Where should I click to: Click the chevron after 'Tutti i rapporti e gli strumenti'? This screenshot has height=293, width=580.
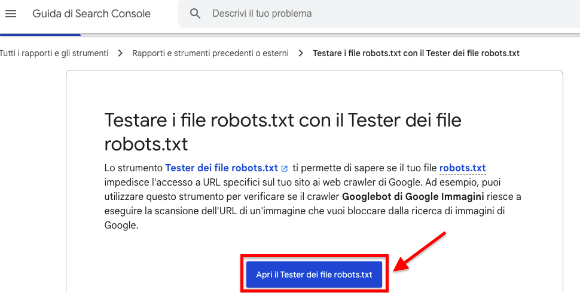[120, 53]
